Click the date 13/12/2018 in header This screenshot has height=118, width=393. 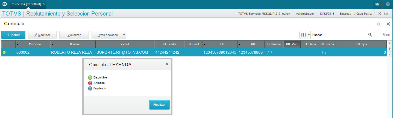click(327, 14)
